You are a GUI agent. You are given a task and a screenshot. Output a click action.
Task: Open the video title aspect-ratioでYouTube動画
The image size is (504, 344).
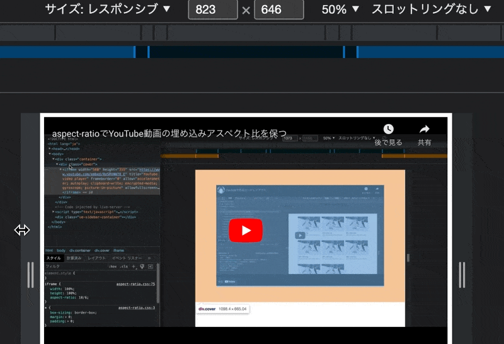tap(169, 134)
